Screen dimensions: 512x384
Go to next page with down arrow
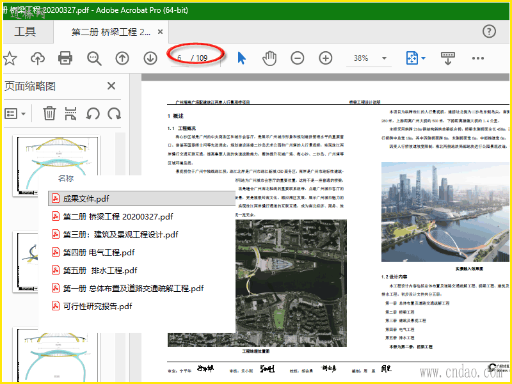[x=150, y=58]
